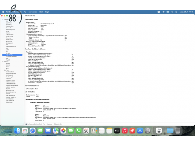Select Kamera in the sidebar
The width and height of the screenshot is (195, 146).
8,33
